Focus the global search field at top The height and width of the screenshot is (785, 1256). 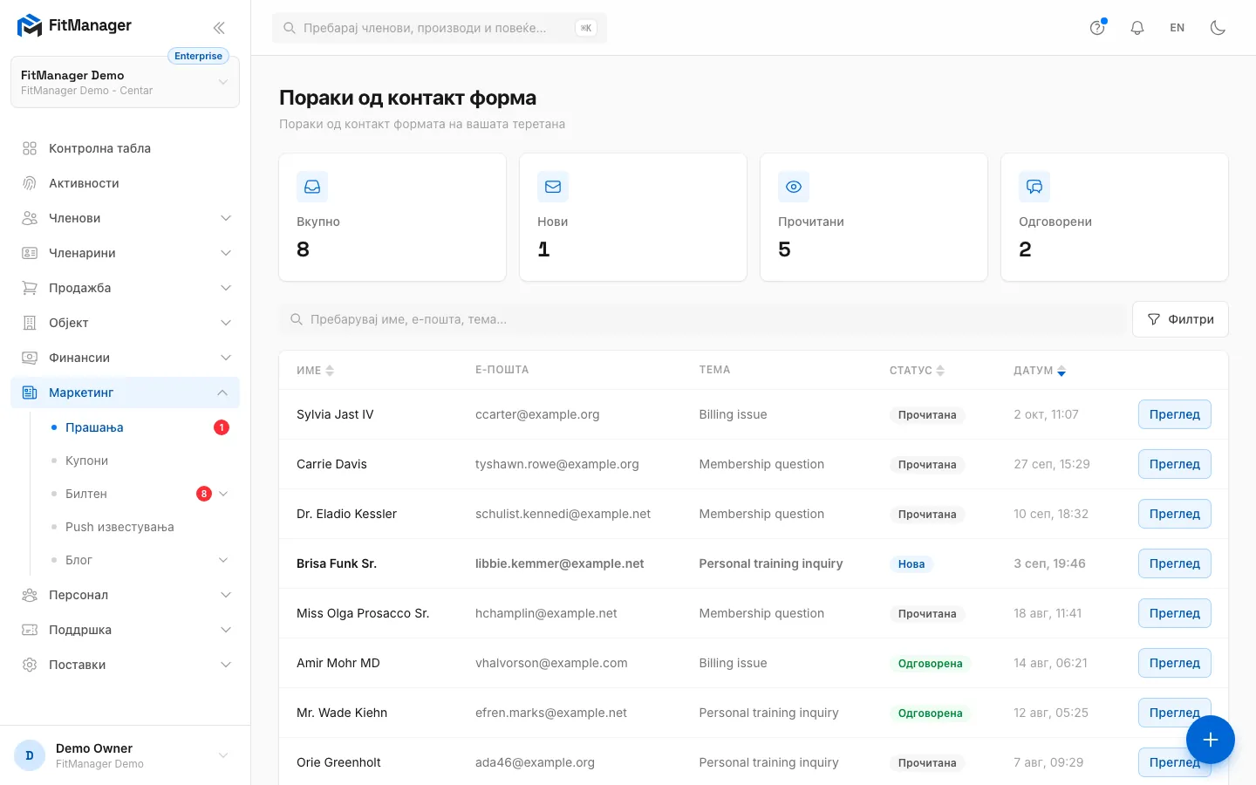[x=440, y=28]
